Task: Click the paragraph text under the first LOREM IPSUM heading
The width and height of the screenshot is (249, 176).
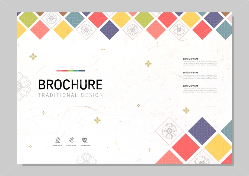Action: click(200, 63)
